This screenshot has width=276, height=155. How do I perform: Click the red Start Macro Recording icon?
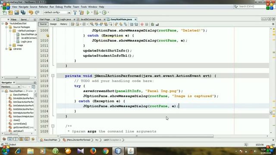click(x=142, y=24)
